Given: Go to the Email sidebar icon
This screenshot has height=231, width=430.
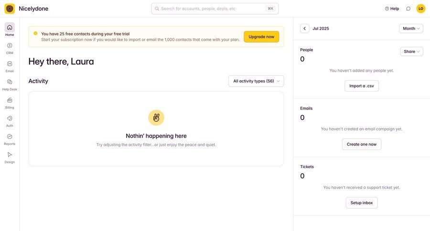Looking at the screenshot, I should coord(10,63).
